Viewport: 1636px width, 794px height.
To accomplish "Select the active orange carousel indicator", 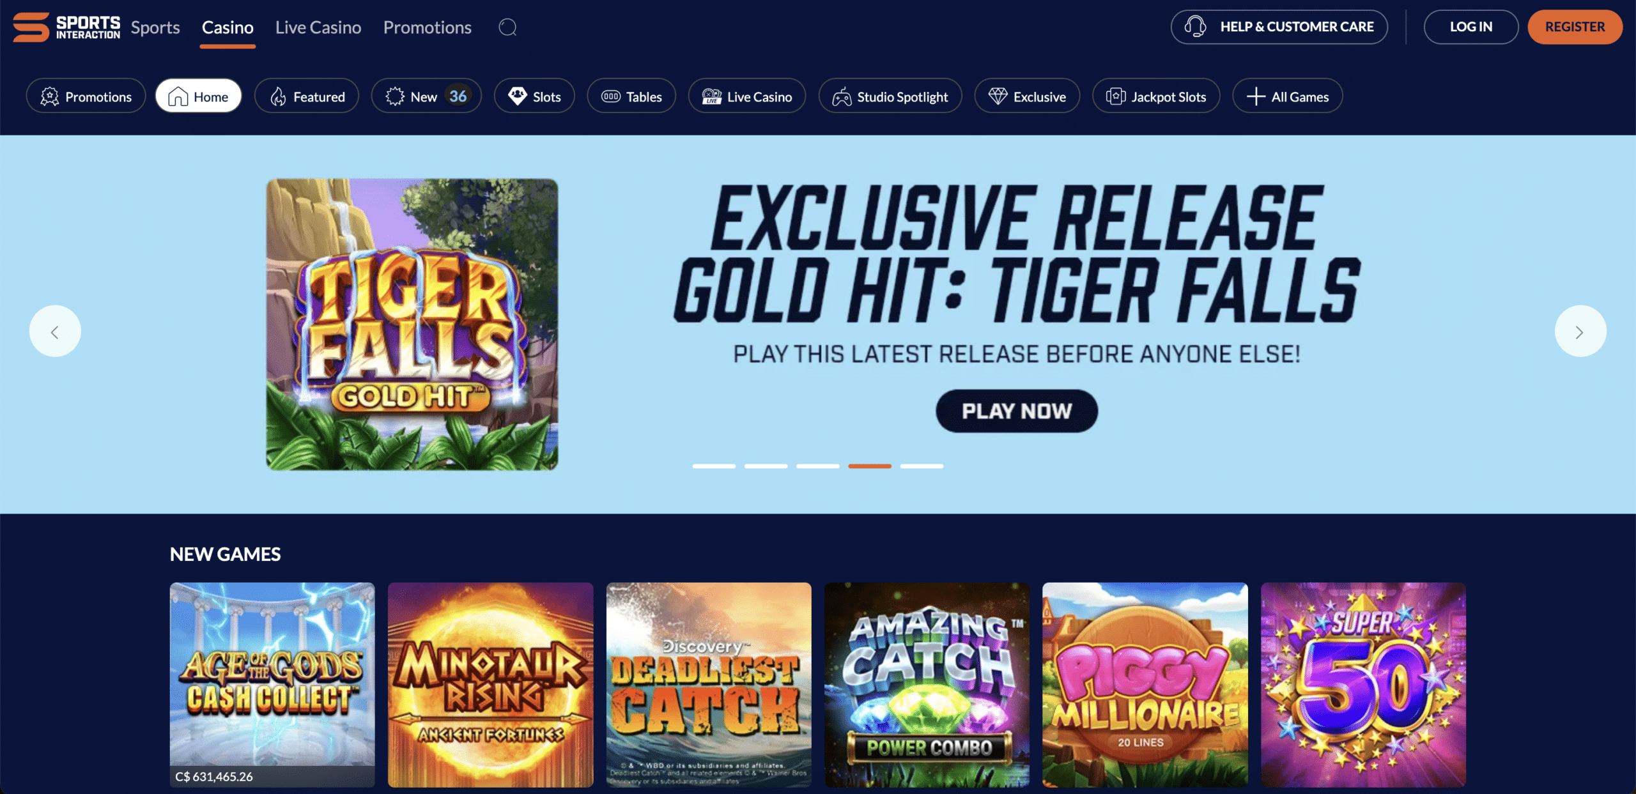I will 870,466.
